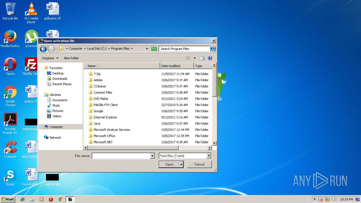Select Downloads in Favorites
The width and height of the screenshot is (361, 203).
click(x=60, y=79)
